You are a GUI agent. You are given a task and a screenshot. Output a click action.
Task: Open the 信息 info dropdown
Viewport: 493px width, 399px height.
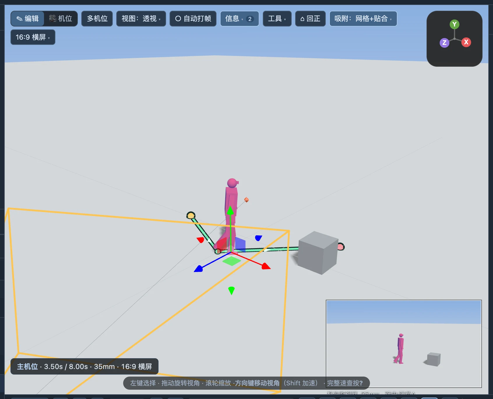pyautogui.click(x=240, y=19)
